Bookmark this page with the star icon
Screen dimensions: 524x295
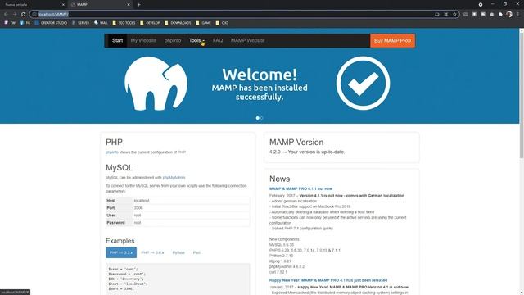[454, 15]
